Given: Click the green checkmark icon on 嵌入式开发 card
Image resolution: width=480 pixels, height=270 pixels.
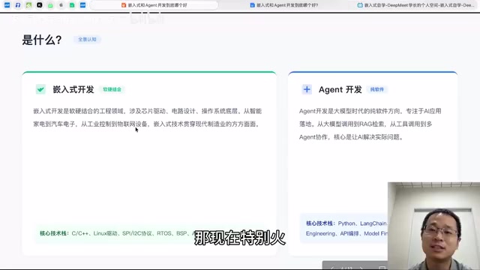Looking at the screenshot, I should point(40,89).
